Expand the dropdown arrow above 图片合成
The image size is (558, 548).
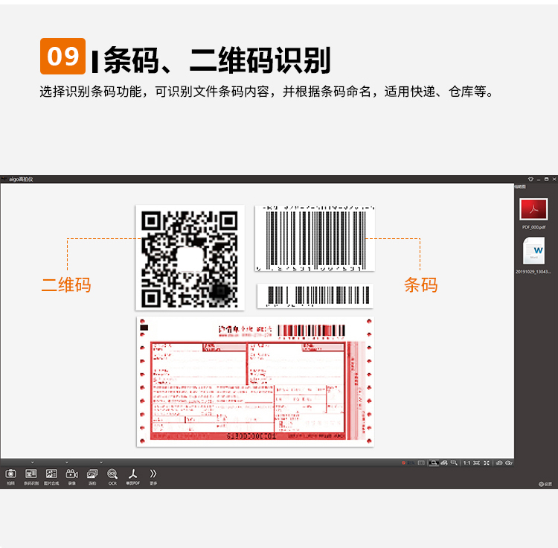click(x=67, y=462)
